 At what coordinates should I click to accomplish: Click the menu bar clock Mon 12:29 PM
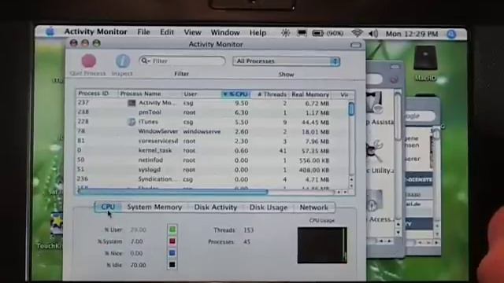coord(412,34)
